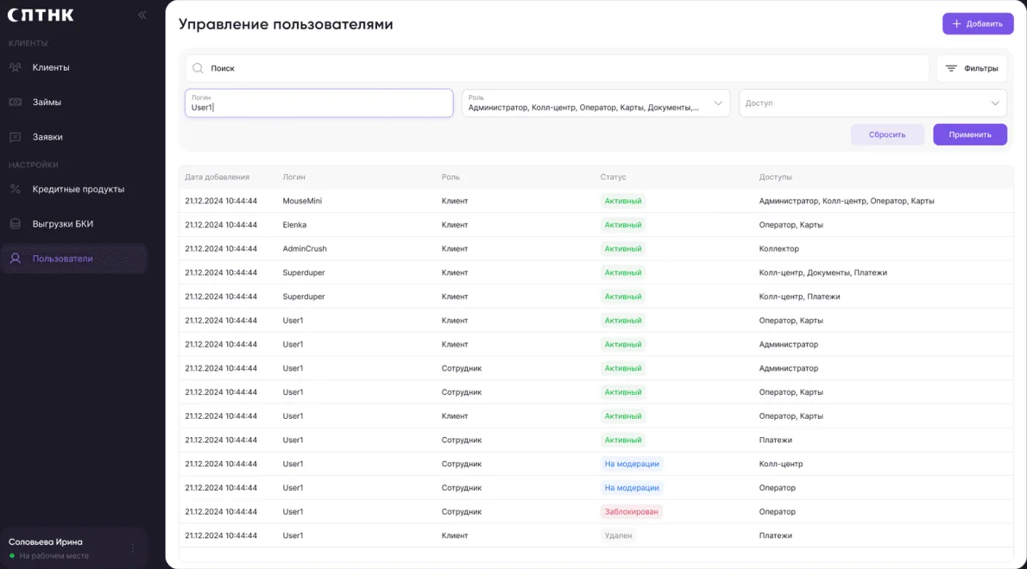Click Колл-центр, Документы, Платежи access cell
This screenshot has height=569, width=1027.
pos(822,272)
